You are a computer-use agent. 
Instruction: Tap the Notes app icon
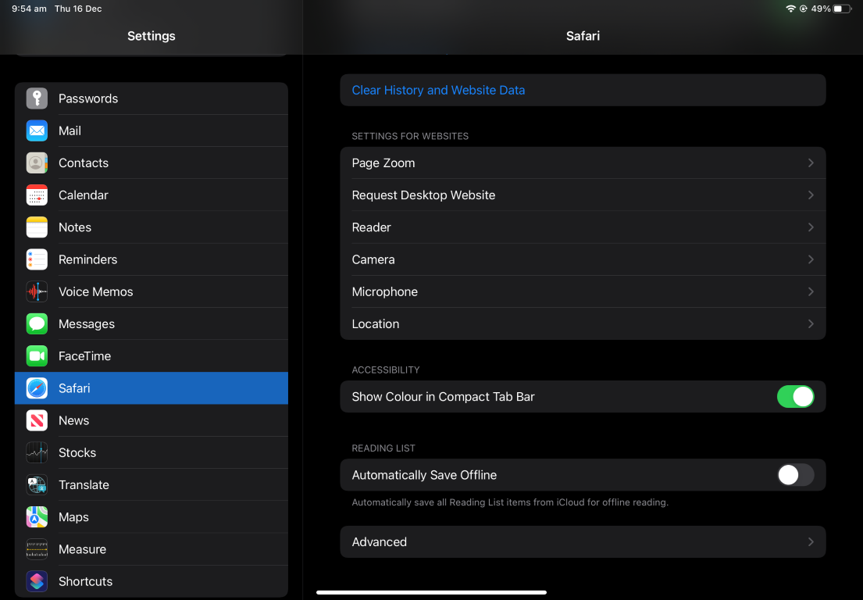[x=37, y=227]
